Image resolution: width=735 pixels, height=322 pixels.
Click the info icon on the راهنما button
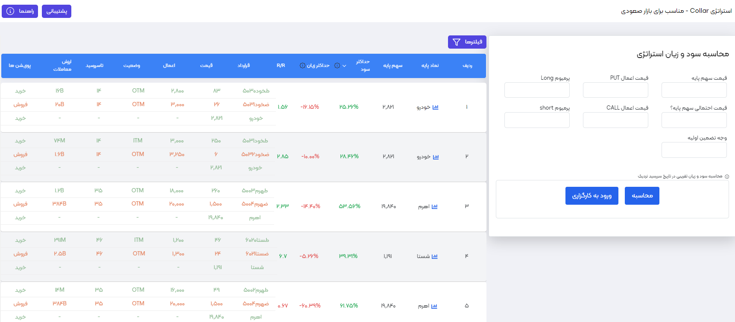click(x=10, y=11)
